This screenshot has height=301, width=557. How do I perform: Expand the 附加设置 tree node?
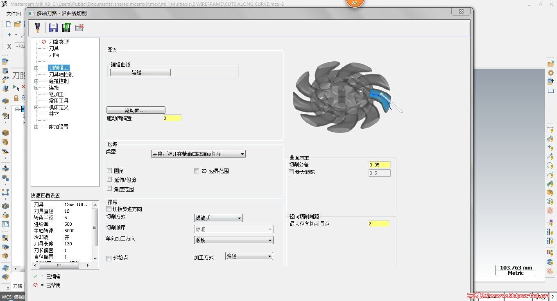36,127
